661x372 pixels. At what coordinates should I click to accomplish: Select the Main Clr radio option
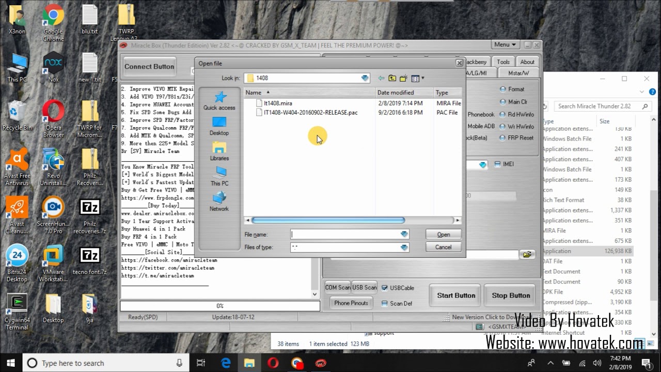(x=513, y=102)
